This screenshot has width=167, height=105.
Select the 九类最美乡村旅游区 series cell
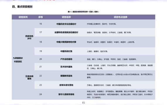coord(18,60)
